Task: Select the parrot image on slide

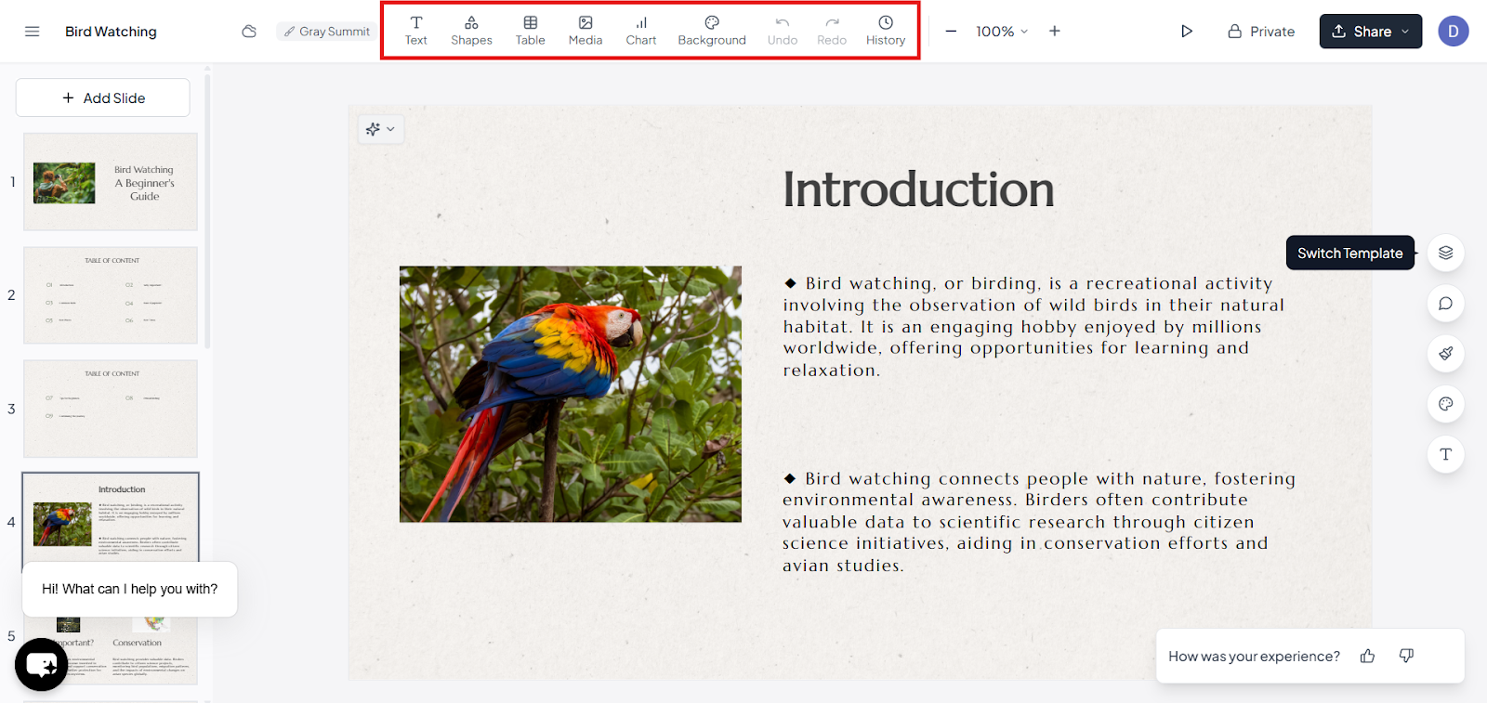Action: pos(571,394)
